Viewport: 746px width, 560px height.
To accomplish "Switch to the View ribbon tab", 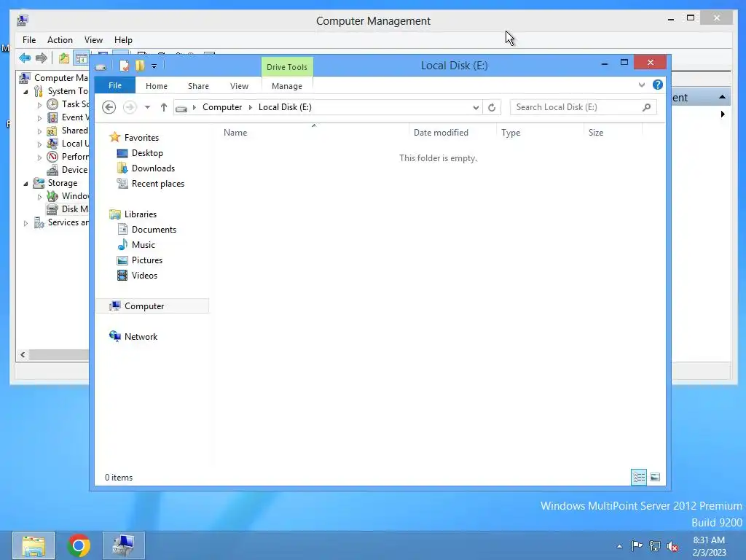I will 239,86.
